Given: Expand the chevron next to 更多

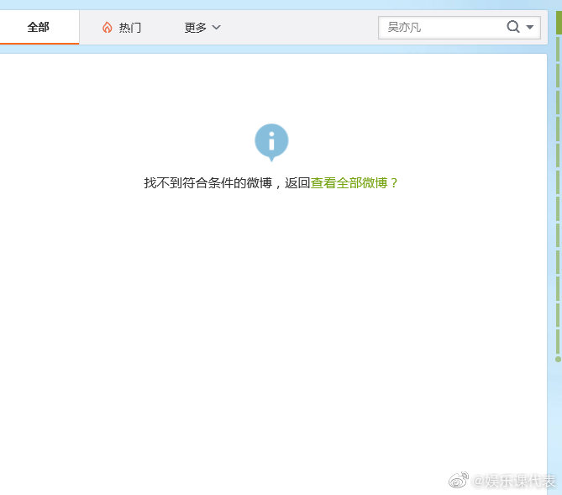Looking at the screenshot, I should tap(217, 27).
